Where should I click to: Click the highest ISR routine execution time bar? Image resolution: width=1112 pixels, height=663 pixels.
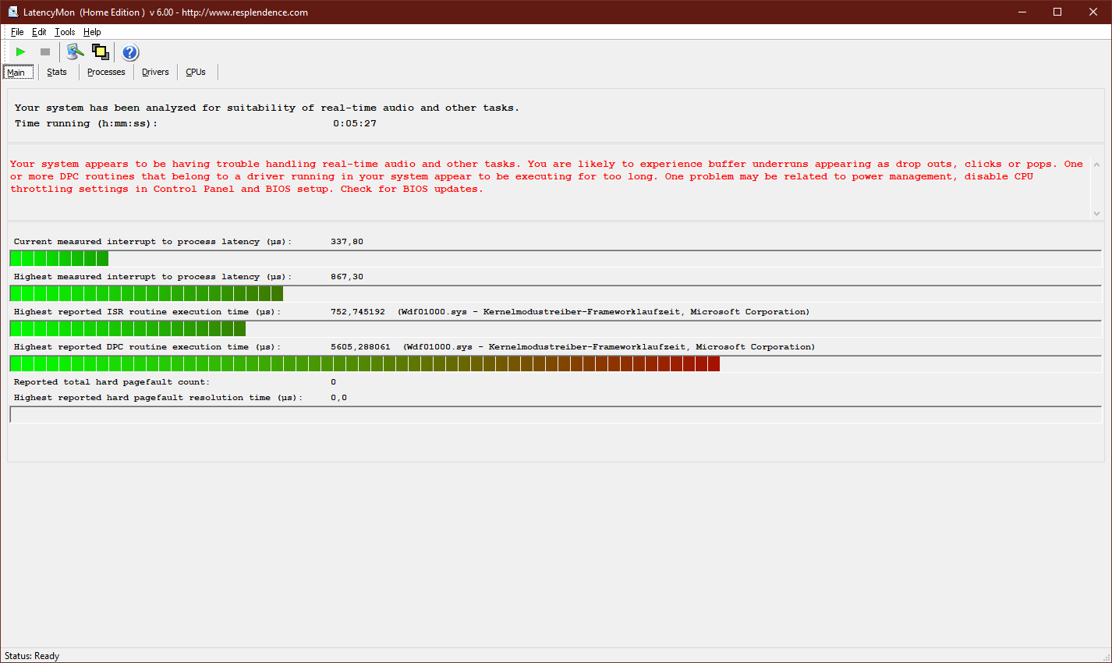tap(555, 328)
